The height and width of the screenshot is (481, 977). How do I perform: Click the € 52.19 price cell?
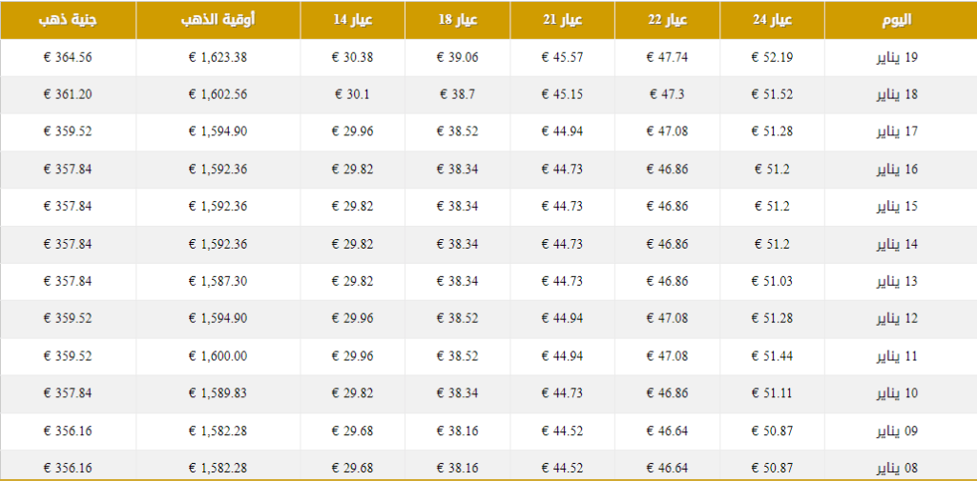[x=772, y=57]
